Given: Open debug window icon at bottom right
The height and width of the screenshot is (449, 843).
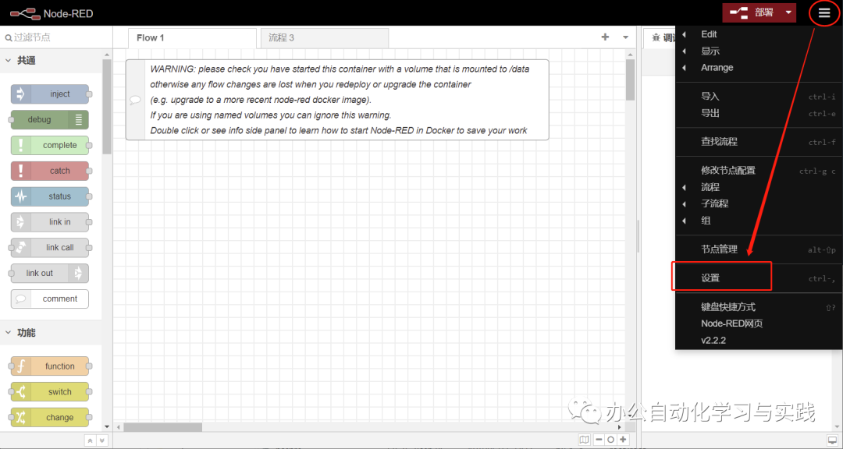Looking at the screenshot, I should click(x=832, y=440).
